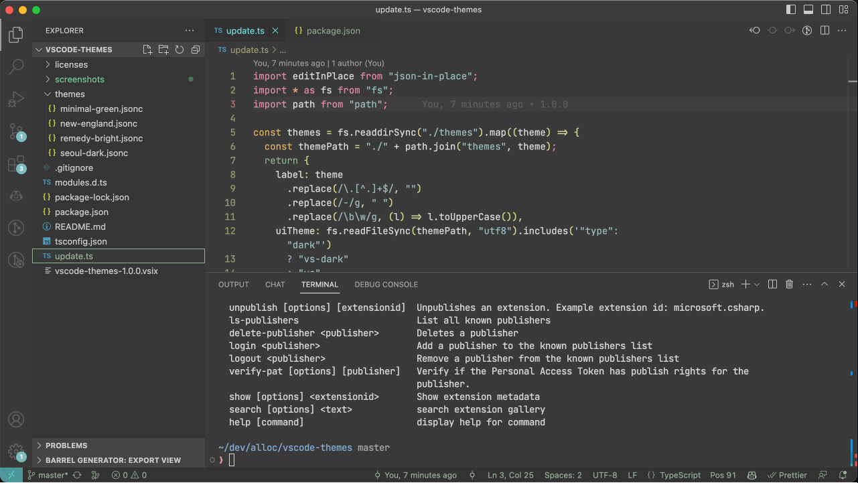Open errors and warnings count in status bar

pos(129,475)
